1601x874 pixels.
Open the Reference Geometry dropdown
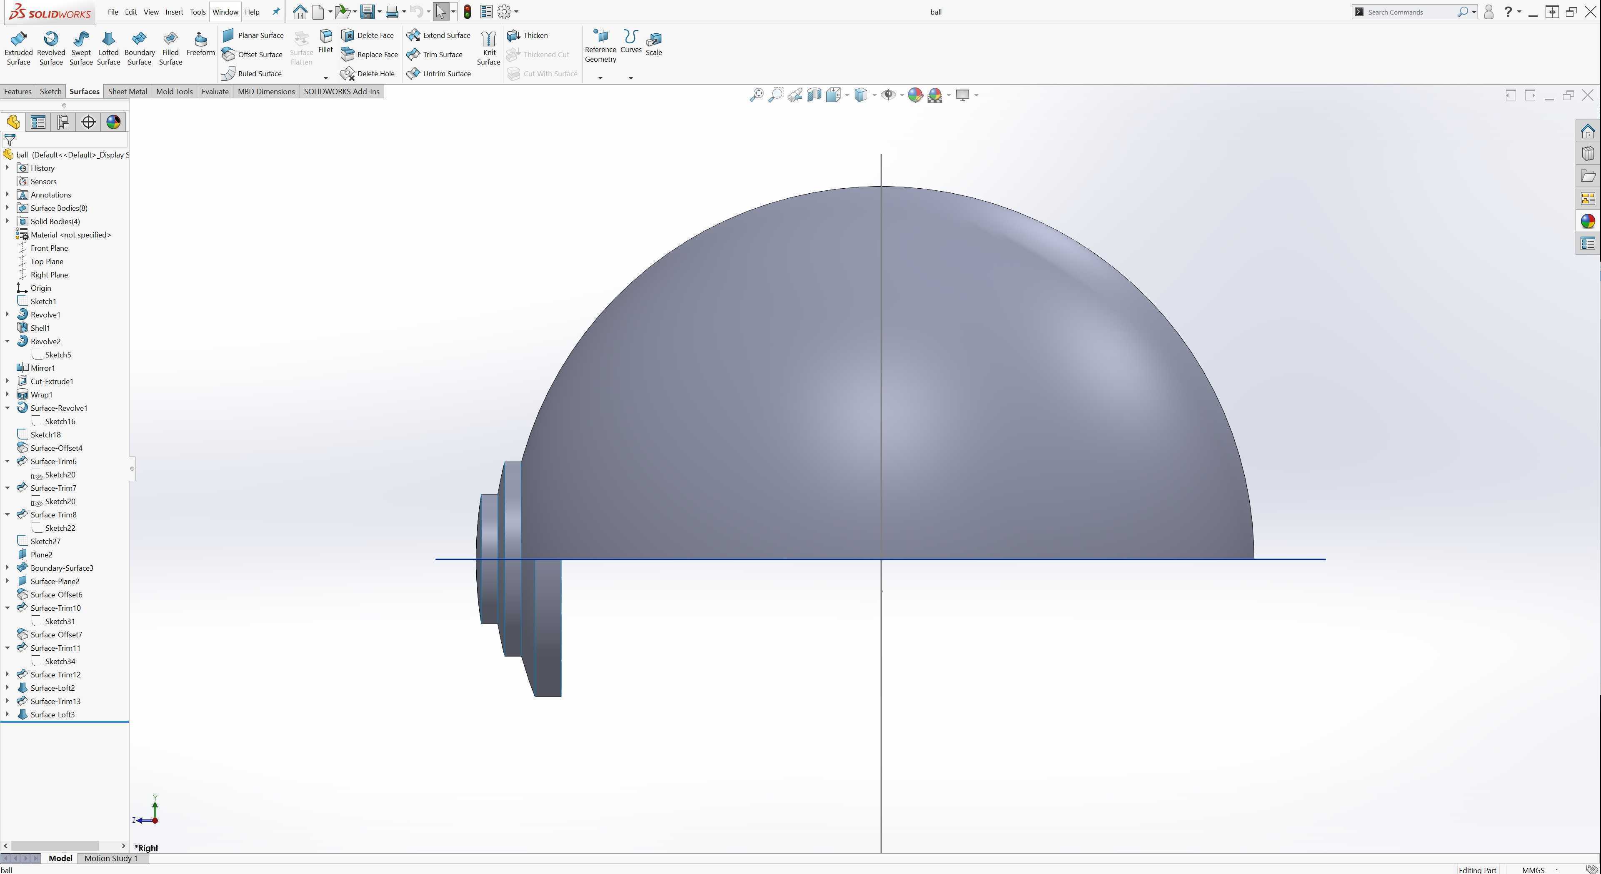click(600, 78)
